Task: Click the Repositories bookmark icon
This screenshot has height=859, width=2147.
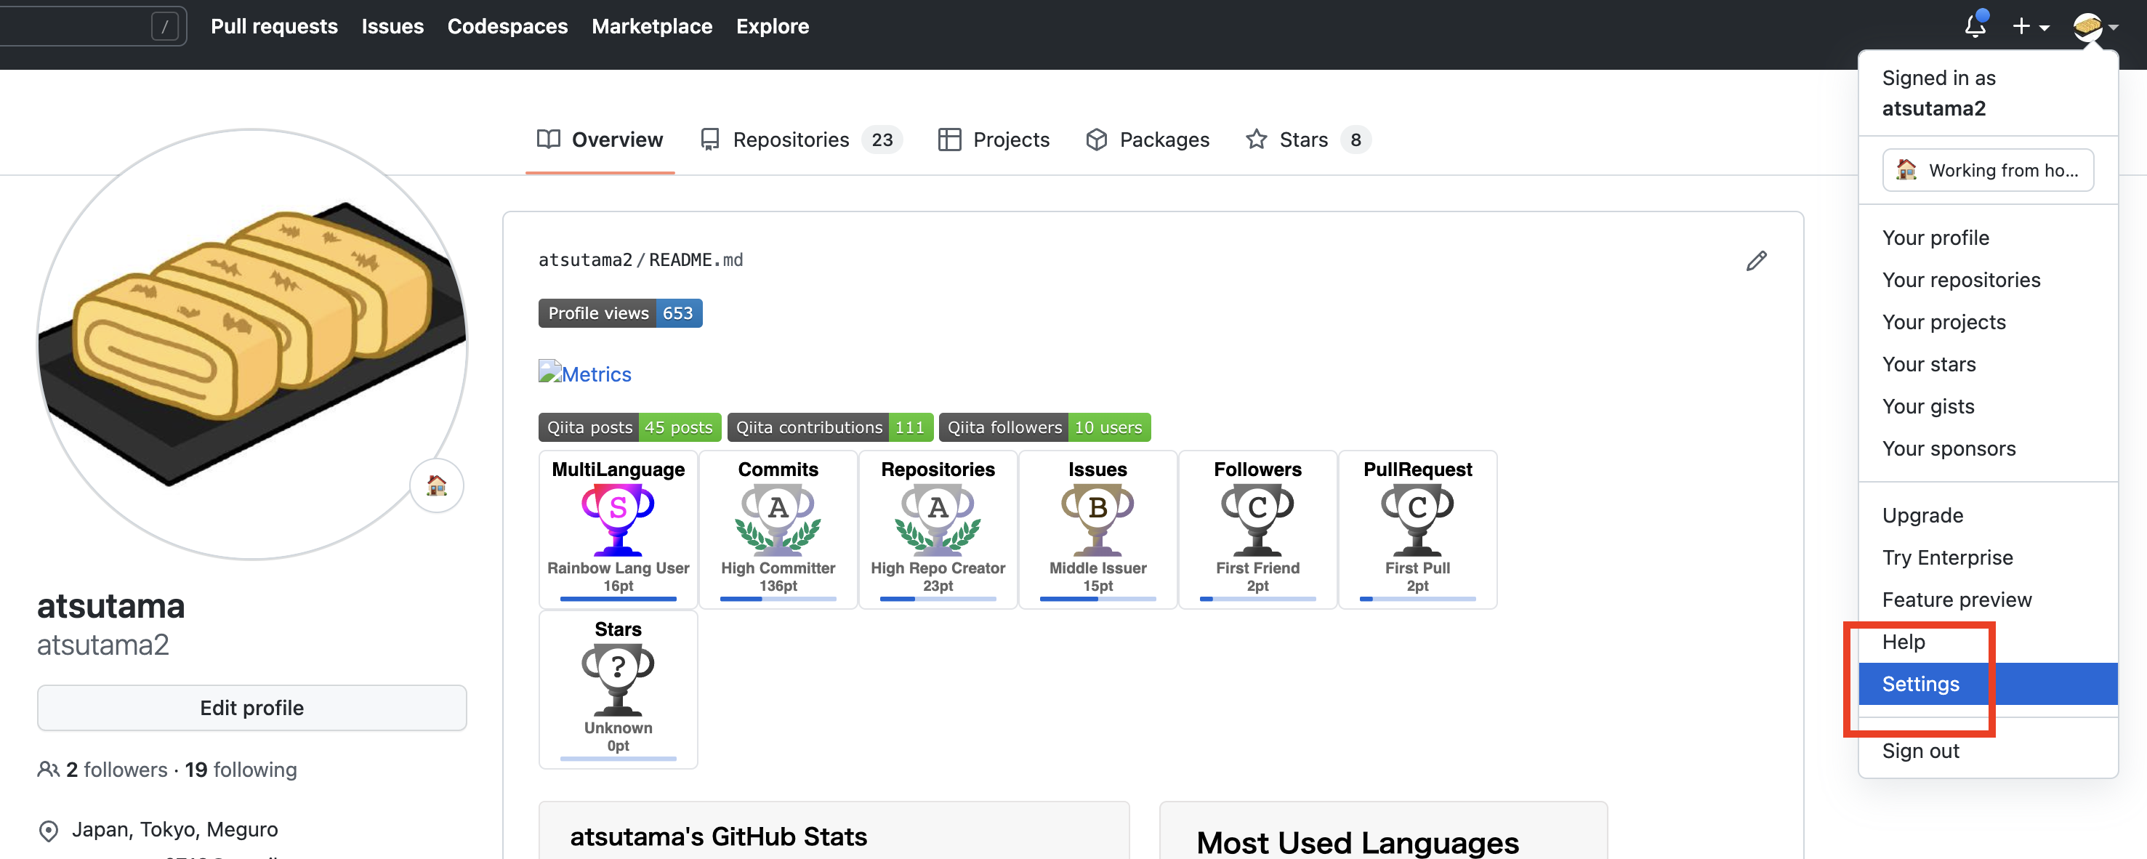Action: pos(710,139)
